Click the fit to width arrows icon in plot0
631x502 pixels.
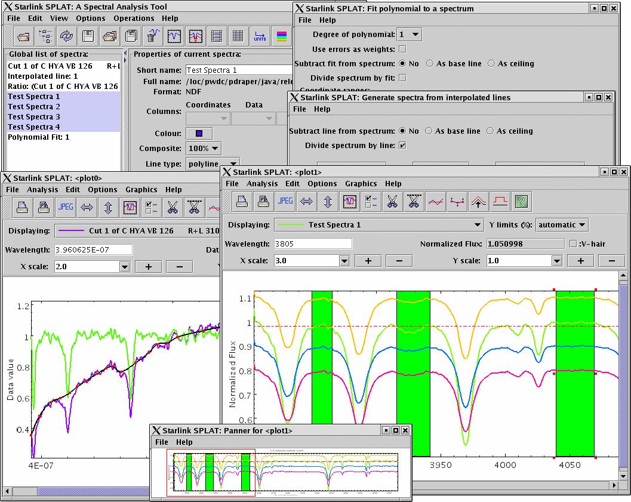tap(87, 207)
